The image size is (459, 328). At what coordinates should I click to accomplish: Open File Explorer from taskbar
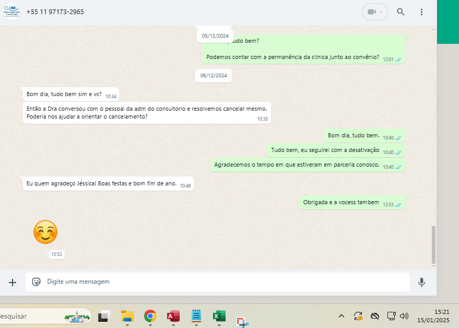[127, 316]
